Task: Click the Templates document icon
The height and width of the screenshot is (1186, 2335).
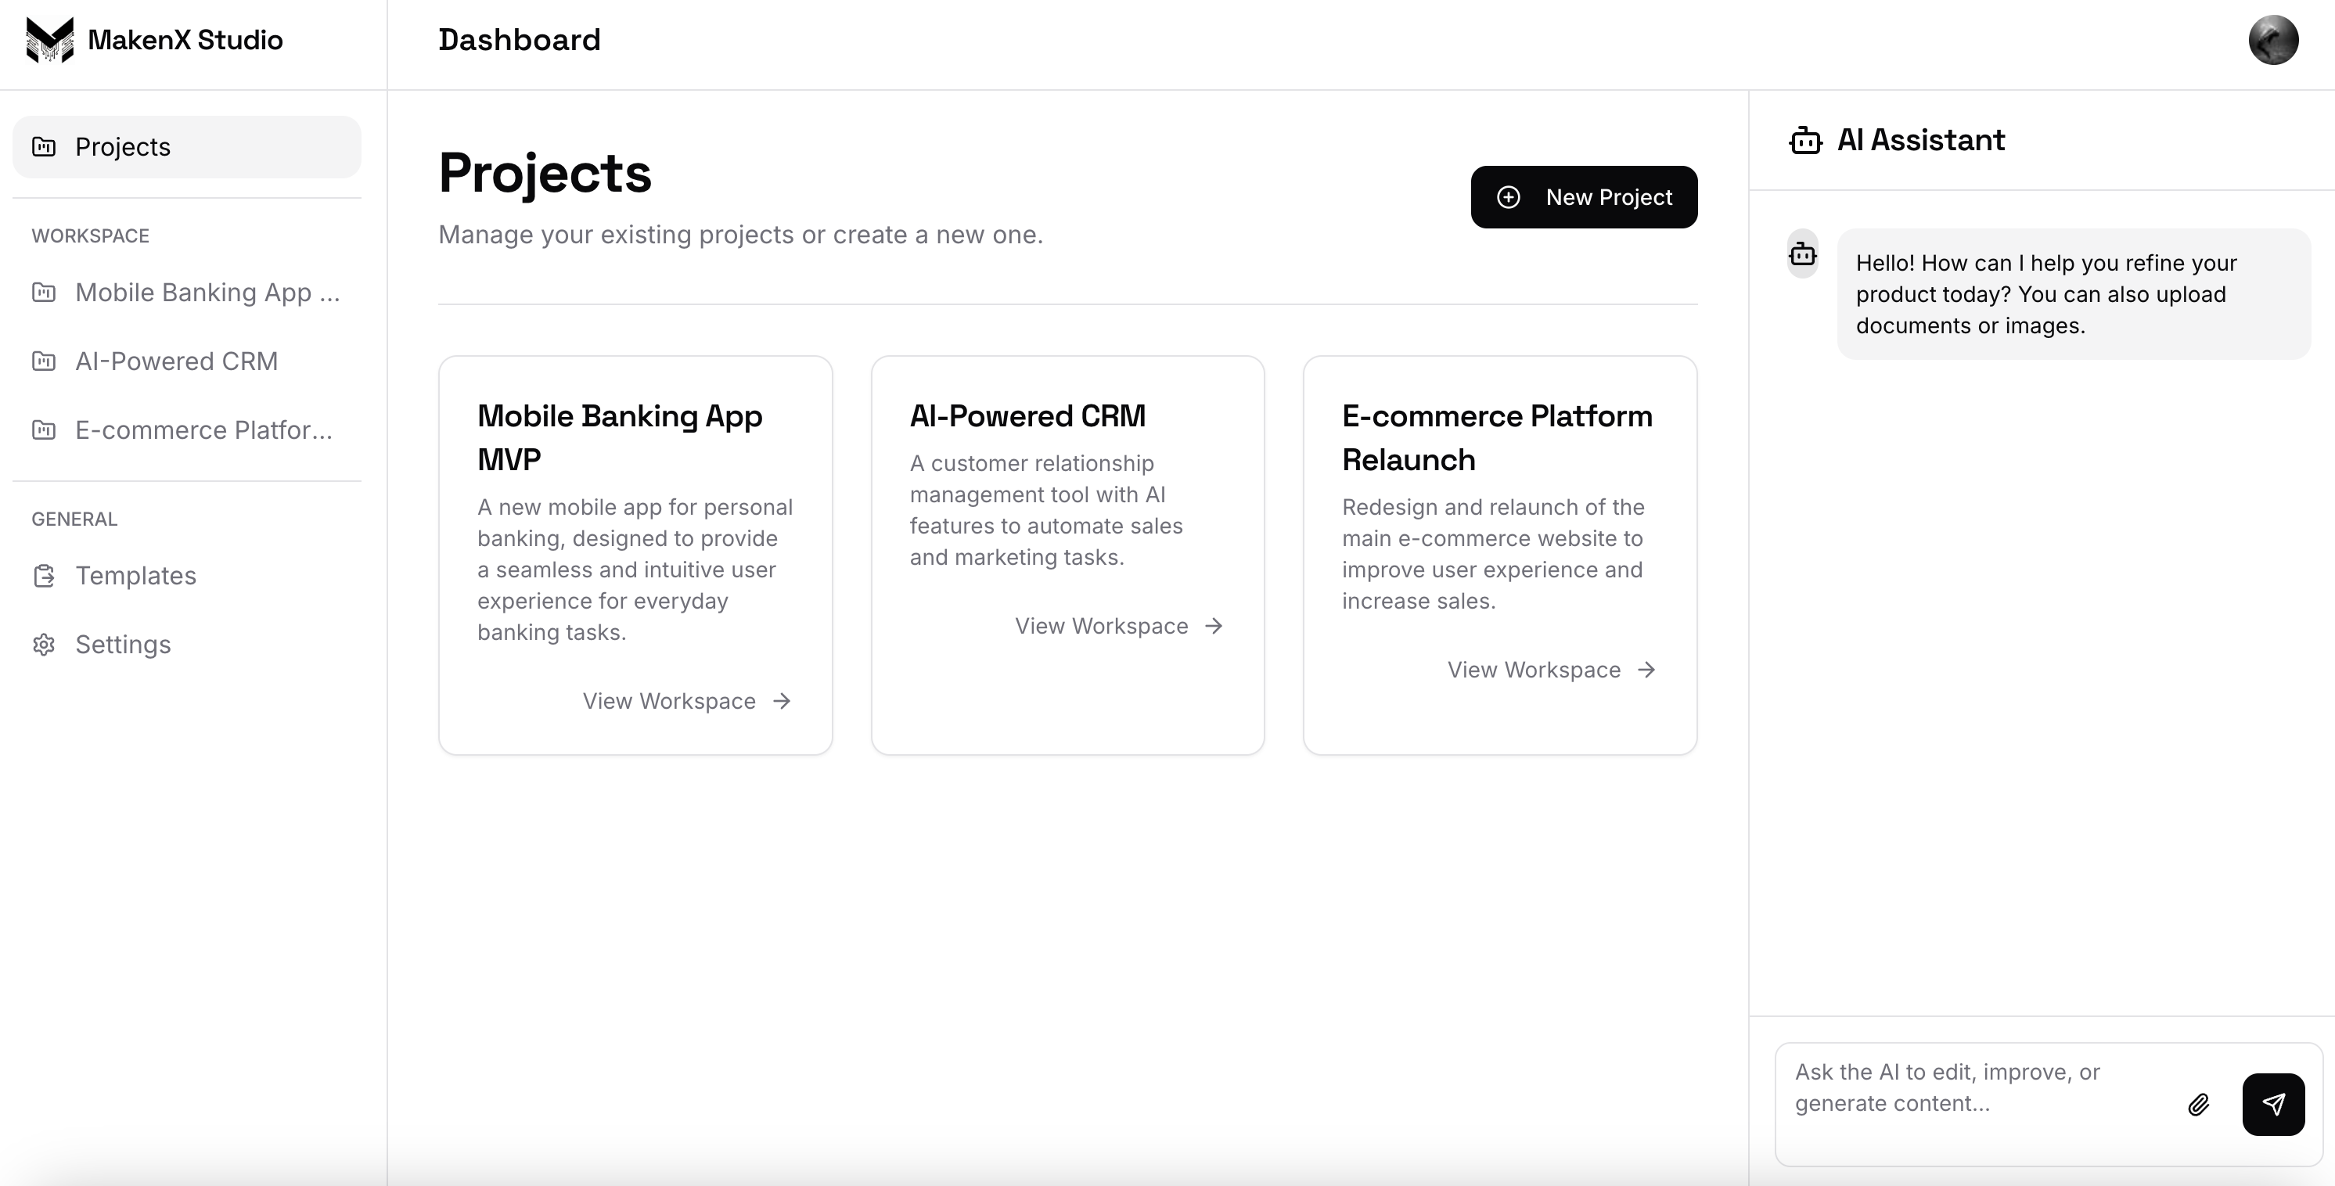Action: (x=45, y=577)
